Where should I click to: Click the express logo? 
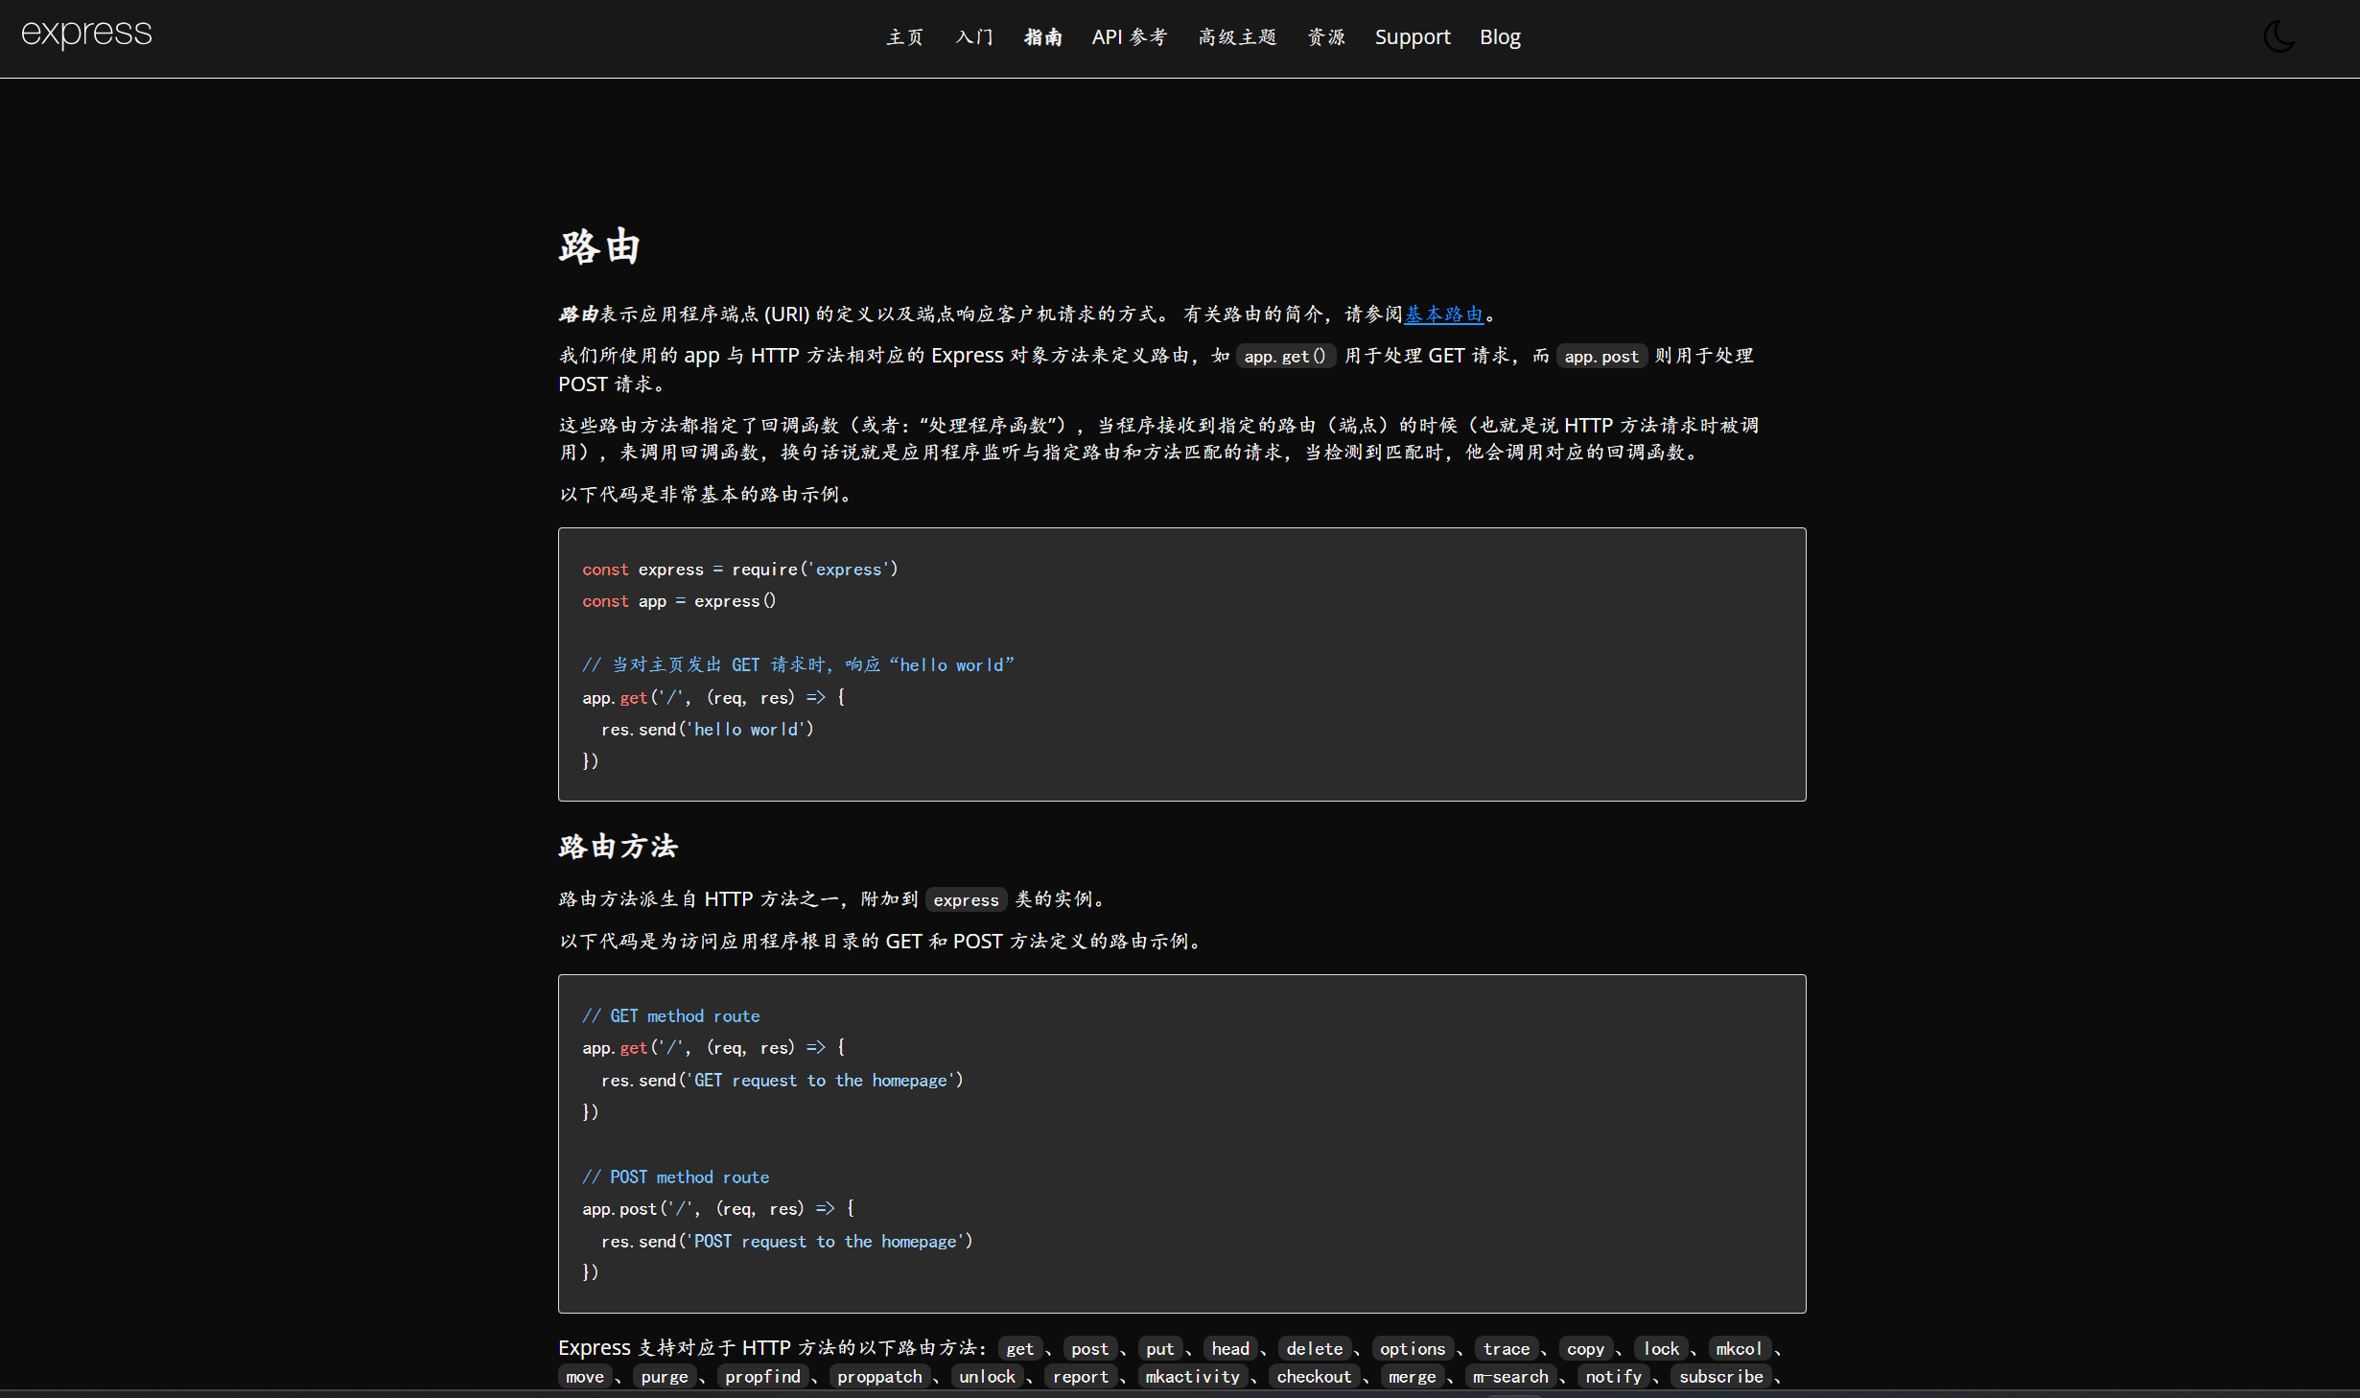[x=86, y=35]
